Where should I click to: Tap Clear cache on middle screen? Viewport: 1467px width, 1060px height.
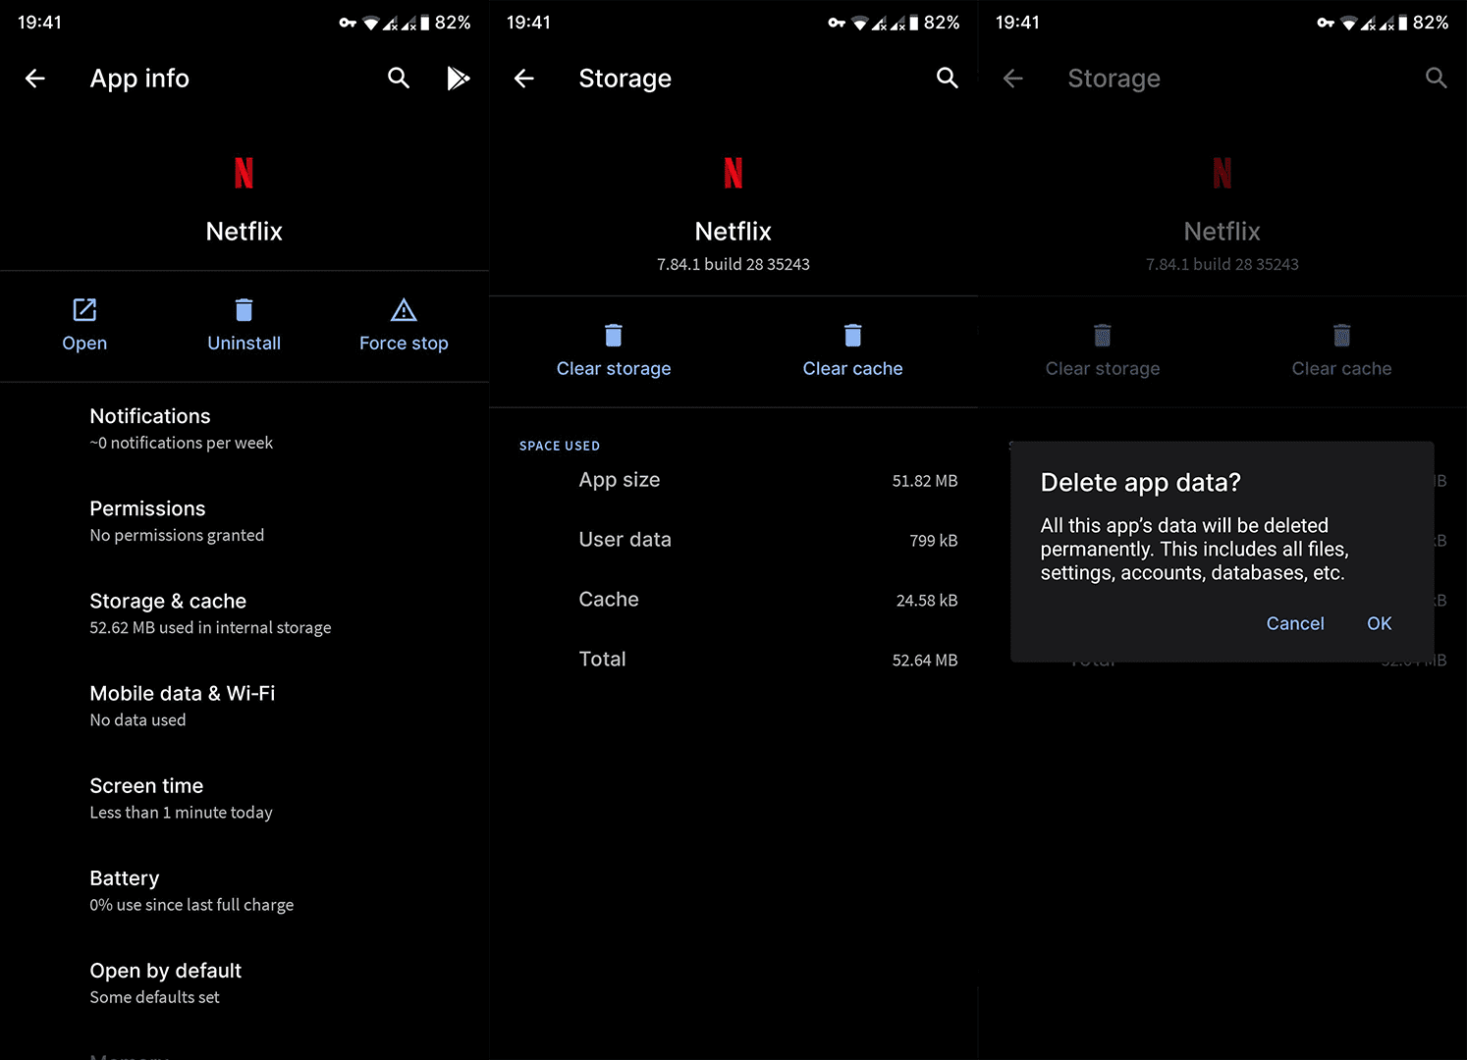(x=852, y=350)
